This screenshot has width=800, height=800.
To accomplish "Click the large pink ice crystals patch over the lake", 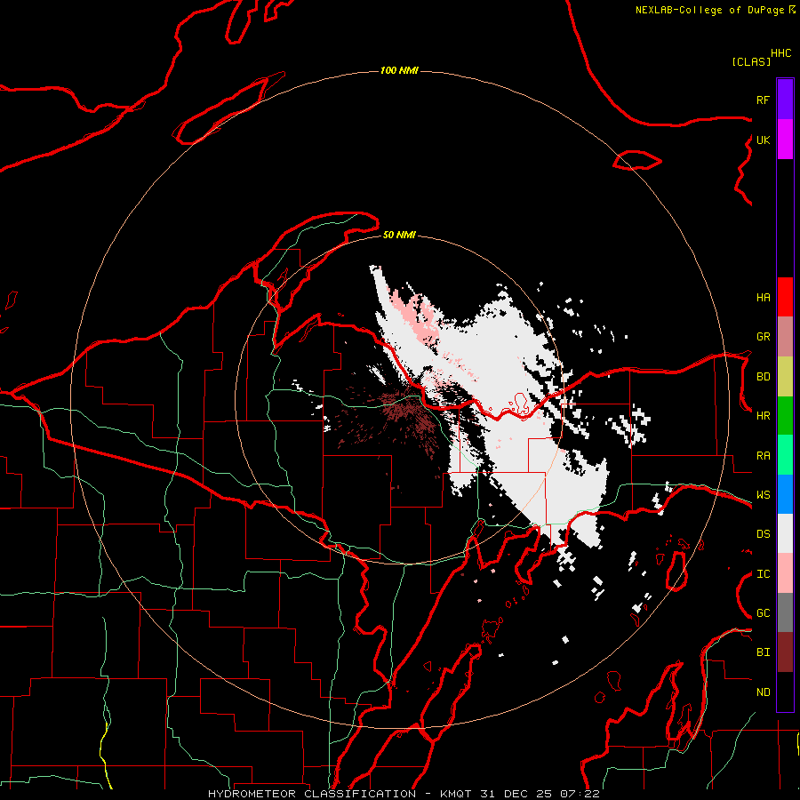I will [416, 316].
